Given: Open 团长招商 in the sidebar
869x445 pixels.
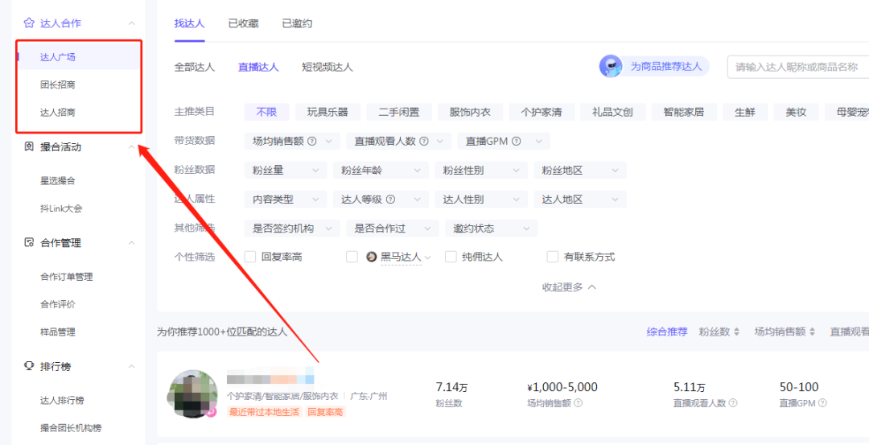Looking at the screenshot, I should pyautogui.click(x=58, y=84).
